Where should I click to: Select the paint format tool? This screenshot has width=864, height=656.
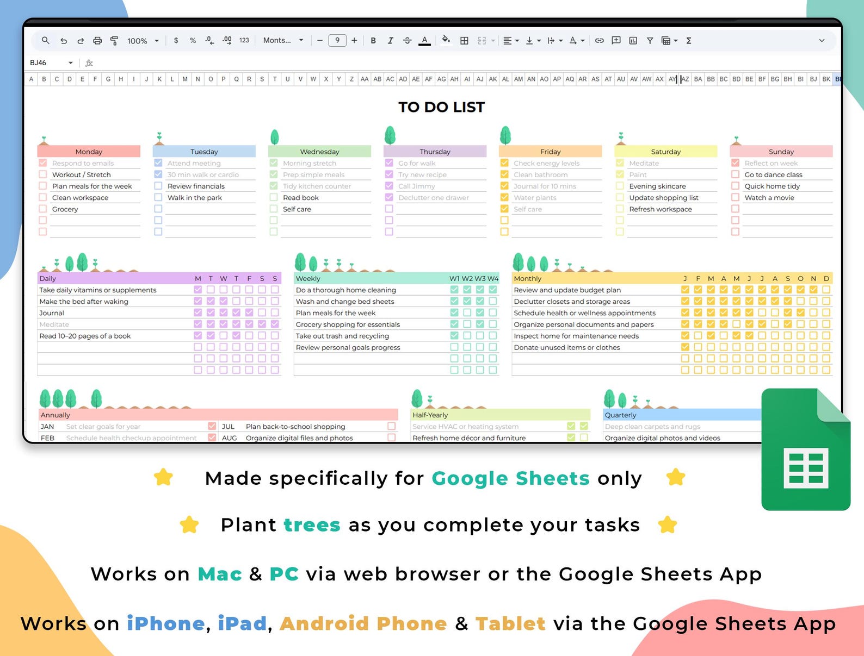(x=114, y=41)
